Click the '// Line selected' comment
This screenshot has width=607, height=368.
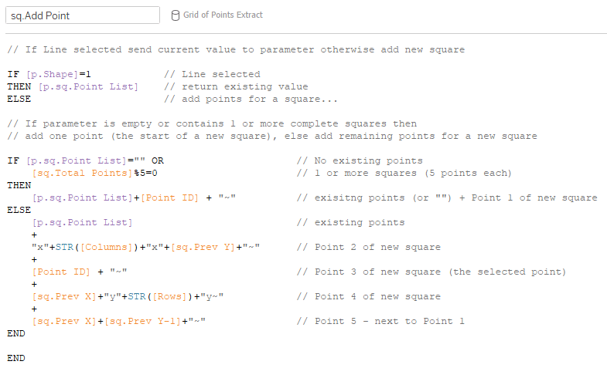tap(212, 74)
